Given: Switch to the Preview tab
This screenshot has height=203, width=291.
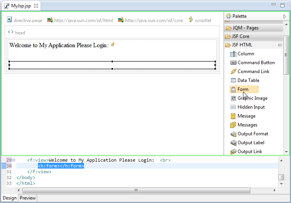Looking at the screenshot, I should coord(27,198).
